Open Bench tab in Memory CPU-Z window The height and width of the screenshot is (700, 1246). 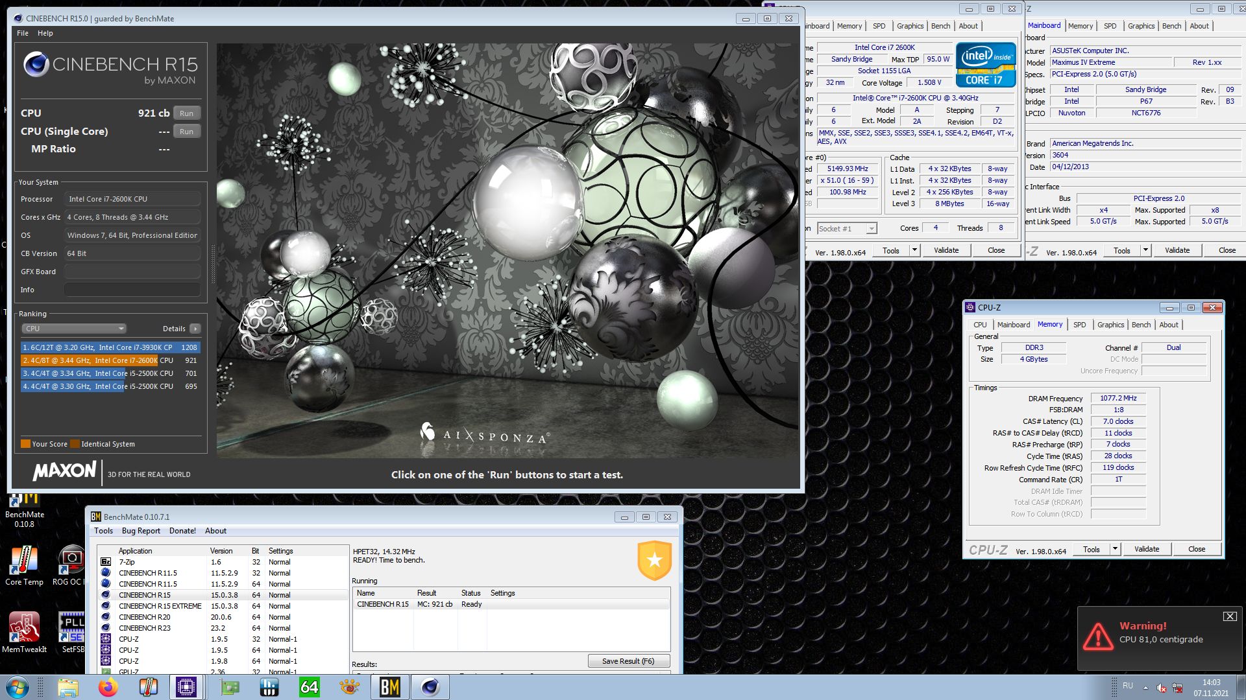point(1141,325)
